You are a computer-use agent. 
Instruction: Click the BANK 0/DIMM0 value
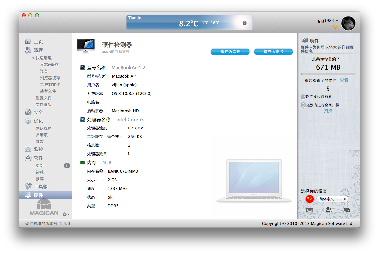pyautogui.click(x=123, y=171)
